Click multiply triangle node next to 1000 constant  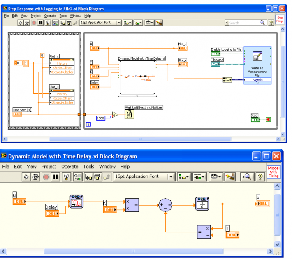point(115,115)
